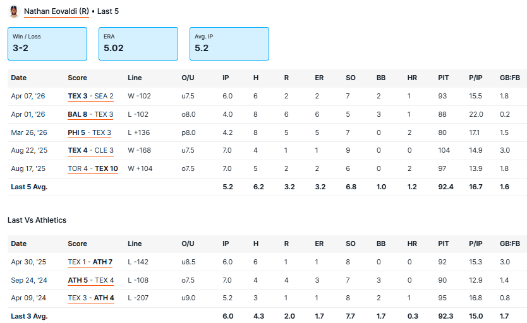Open the ATH 5 - TEX 4 game link

click(x=90, y=280)
